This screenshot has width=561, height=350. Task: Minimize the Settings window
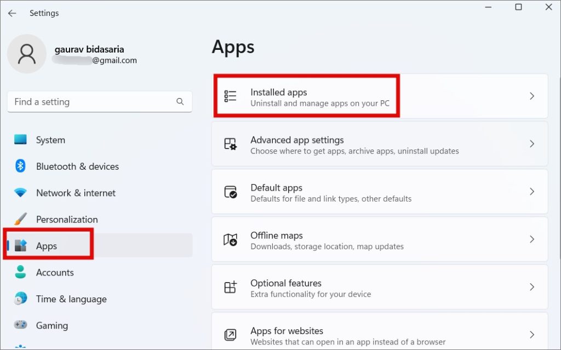488,7
